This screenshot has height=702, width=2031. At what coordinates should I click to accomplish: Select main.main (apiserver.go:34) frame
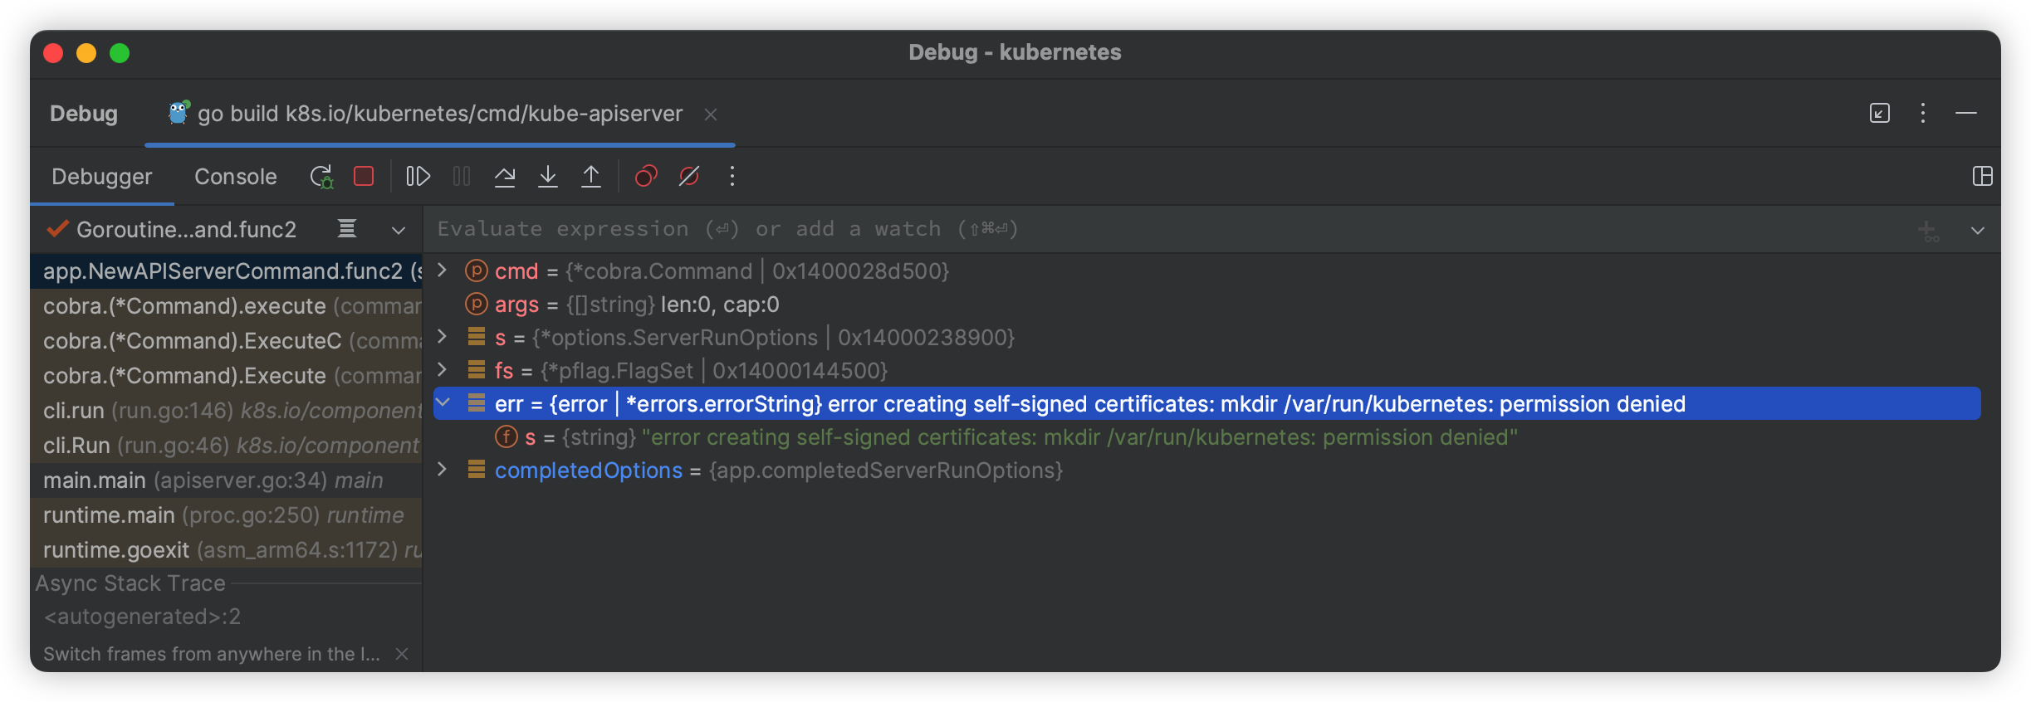tap(227, 480)
